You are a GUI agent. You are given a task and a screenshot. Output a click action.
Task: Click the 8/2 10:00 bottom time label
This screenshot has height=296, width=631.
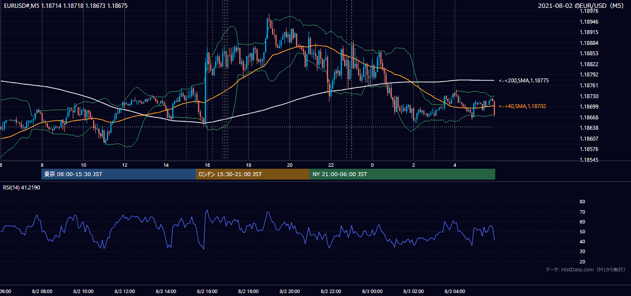(83, 291)
